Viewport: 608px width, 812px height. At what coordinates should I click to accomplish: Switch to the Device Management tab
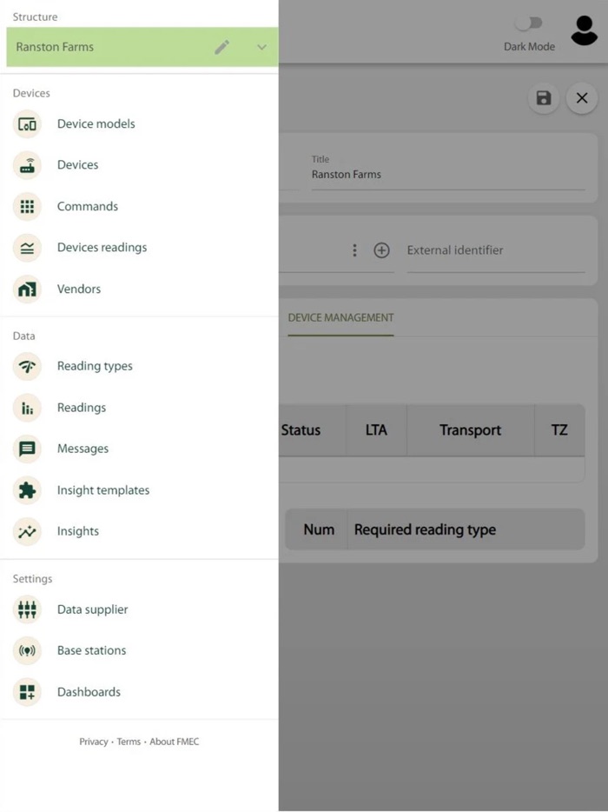tap(340, 318)
